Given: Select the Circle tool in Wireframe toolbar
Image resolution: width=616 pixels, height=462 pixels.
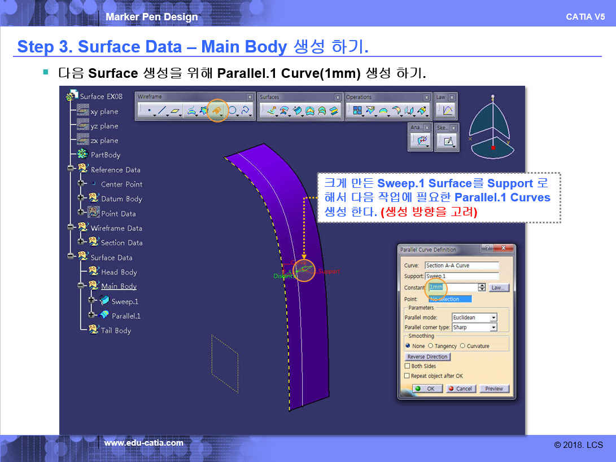Looking at the screenshot, I should point(231,111).
